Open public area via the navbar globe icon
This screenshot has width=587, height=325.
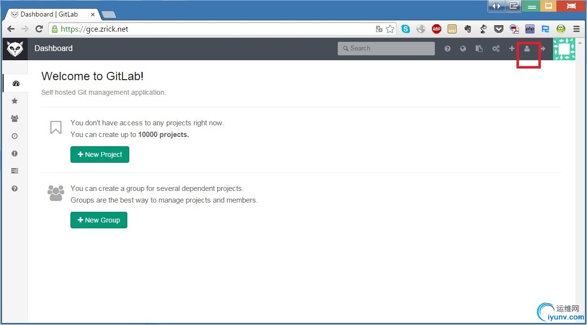463,49
